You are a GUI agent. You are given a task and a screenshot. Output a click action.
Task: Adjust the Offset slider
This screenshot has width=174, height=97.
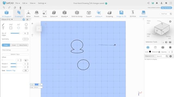coord(8,60)
